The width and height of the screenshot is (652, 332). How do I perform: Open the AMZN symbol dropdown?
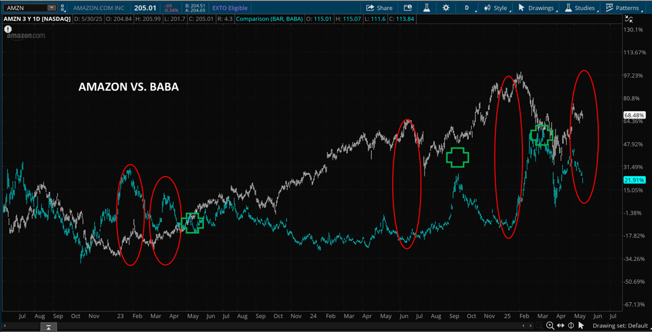click(52, 7)
